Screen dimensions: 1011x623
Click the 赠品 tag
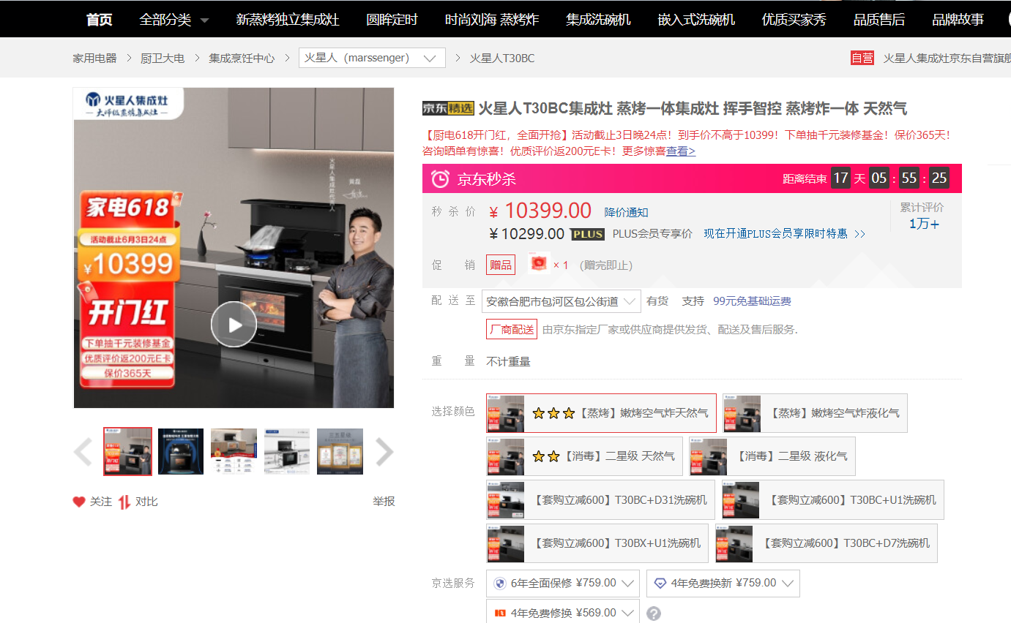click(501, 265)
